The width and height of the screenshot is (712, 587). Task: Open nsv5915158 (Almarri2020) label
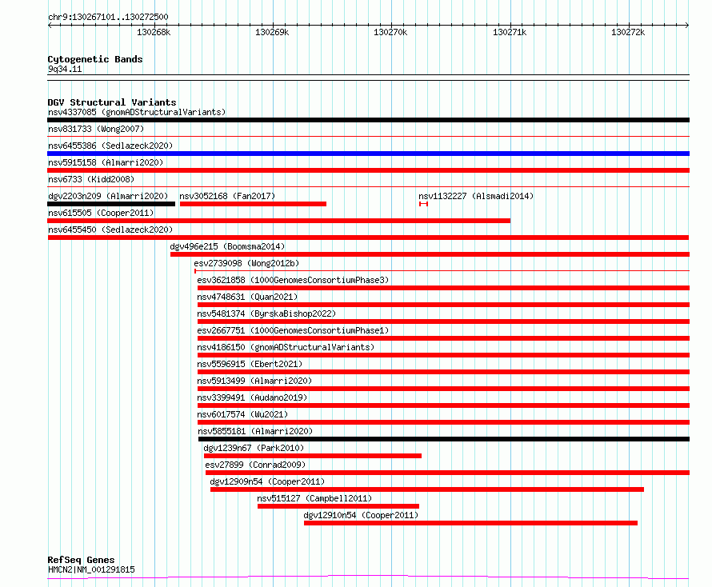[106, 162]
